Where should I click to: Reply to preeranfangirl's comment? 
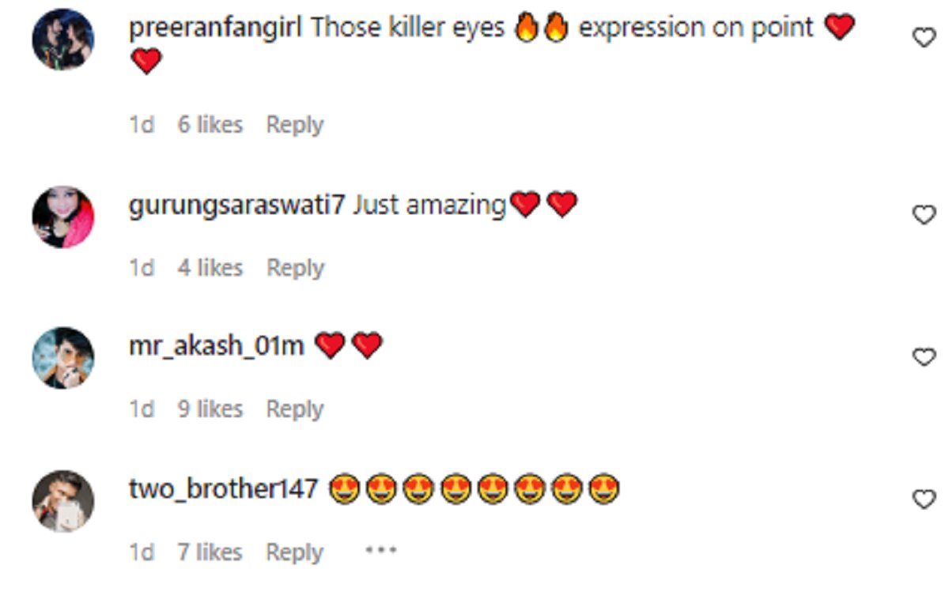[x=294, y=125]
